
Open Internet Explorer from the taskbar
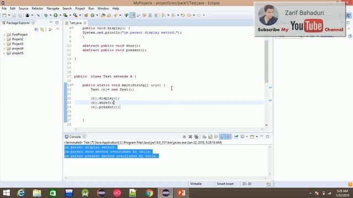click(x=21, y=193)
